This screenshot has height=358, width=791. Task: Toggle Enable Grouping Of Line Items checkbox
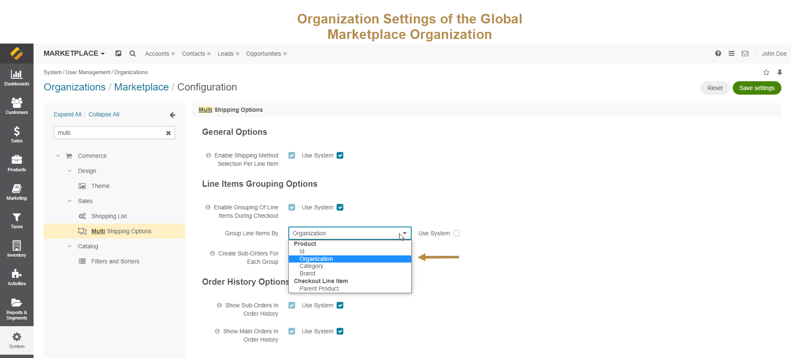[x=292, y=207]
